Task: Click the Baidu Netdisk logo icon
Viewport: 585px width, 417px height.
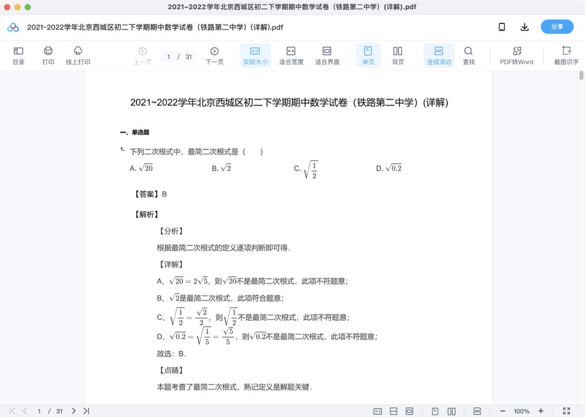Action: click(x=13, y=27)
